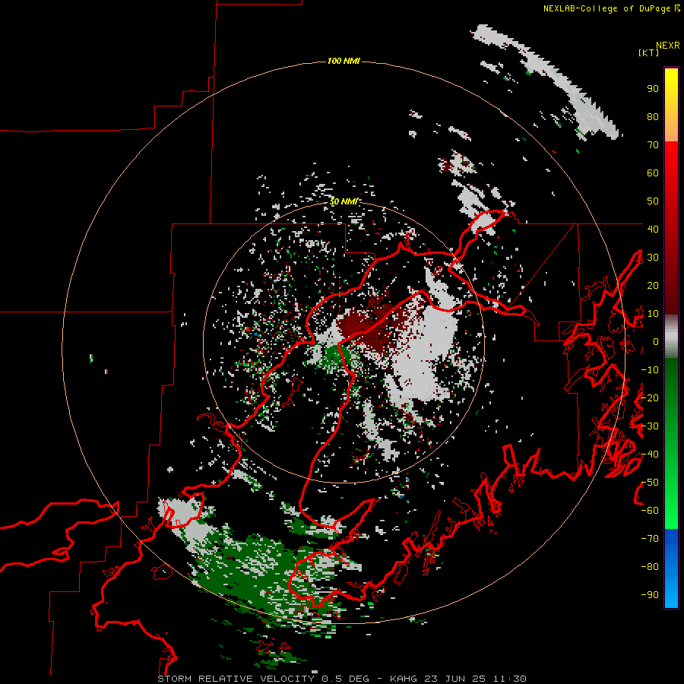Click the -50 value on velocity scale

[650, 483]
